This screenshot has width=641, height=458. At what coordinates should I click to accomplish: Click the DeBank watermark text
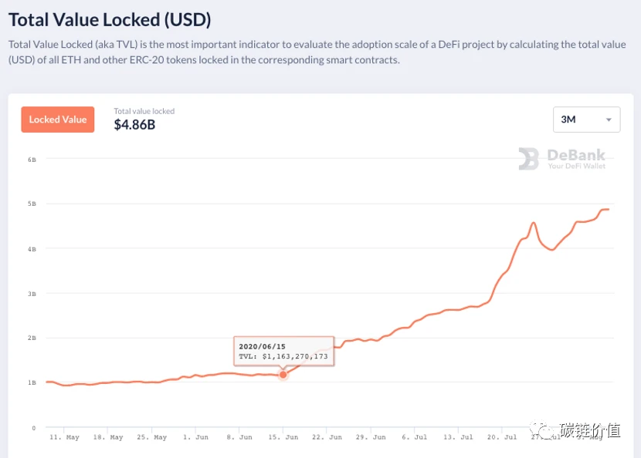(576, 159)
